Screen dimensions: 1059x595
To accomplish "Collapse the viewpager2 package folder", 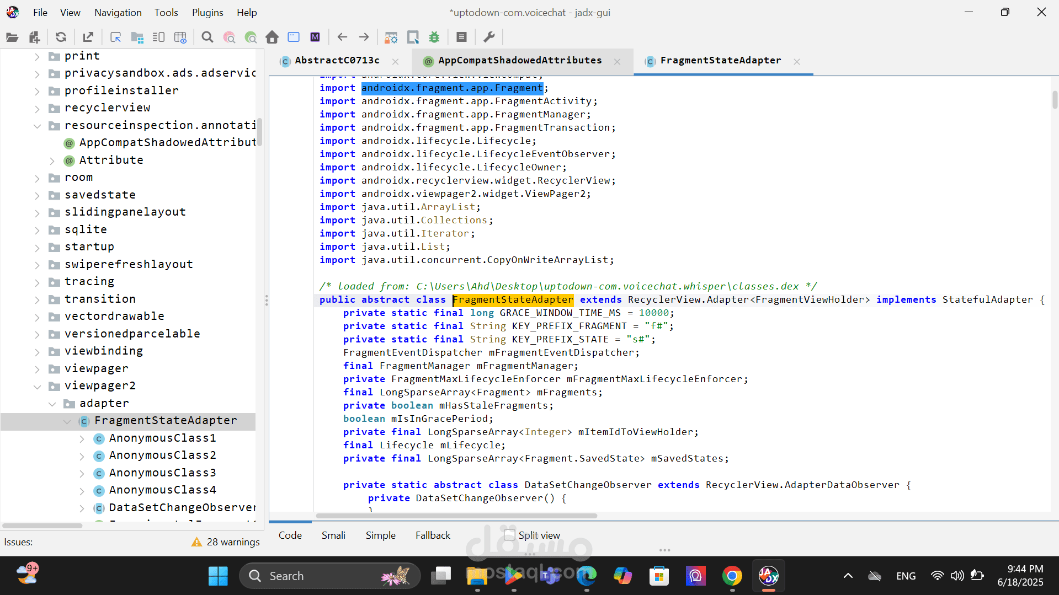I will [37, 387].
